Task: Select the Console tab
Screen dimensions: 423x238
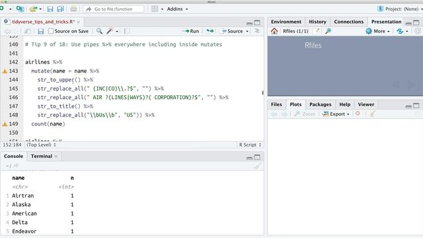Action: tap(13, 156)
